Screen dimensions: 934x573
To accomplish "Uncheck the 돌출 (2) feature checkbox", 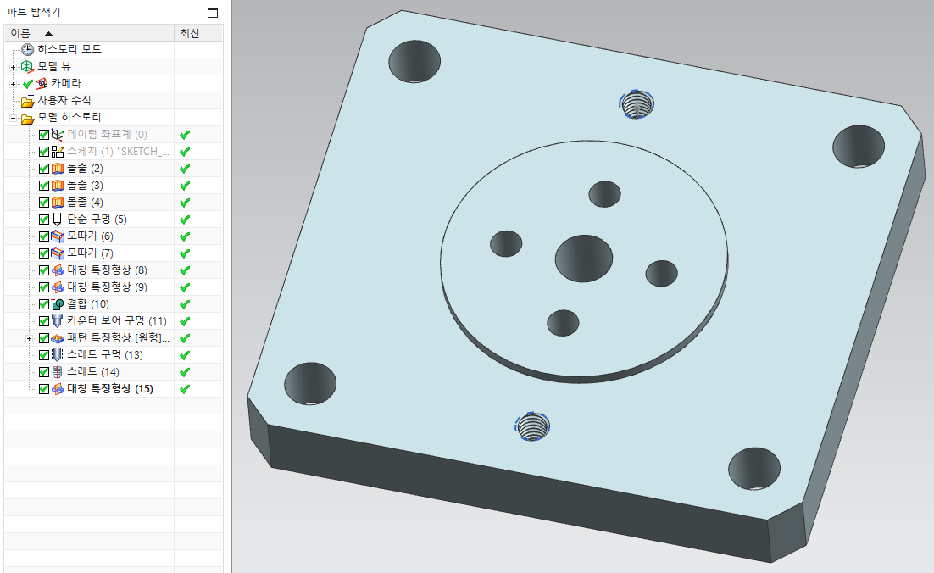I will (43, 169).
